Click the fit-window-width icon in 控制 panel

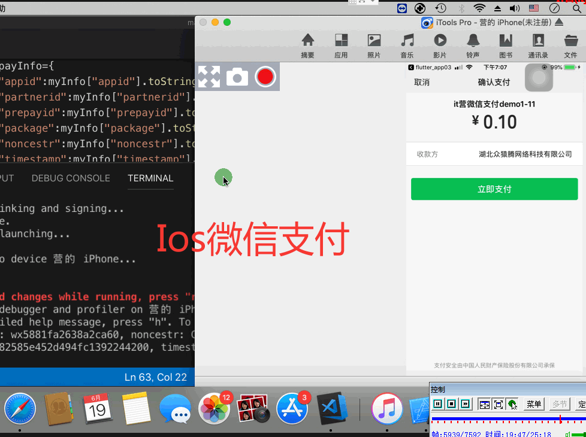[484, 404]
